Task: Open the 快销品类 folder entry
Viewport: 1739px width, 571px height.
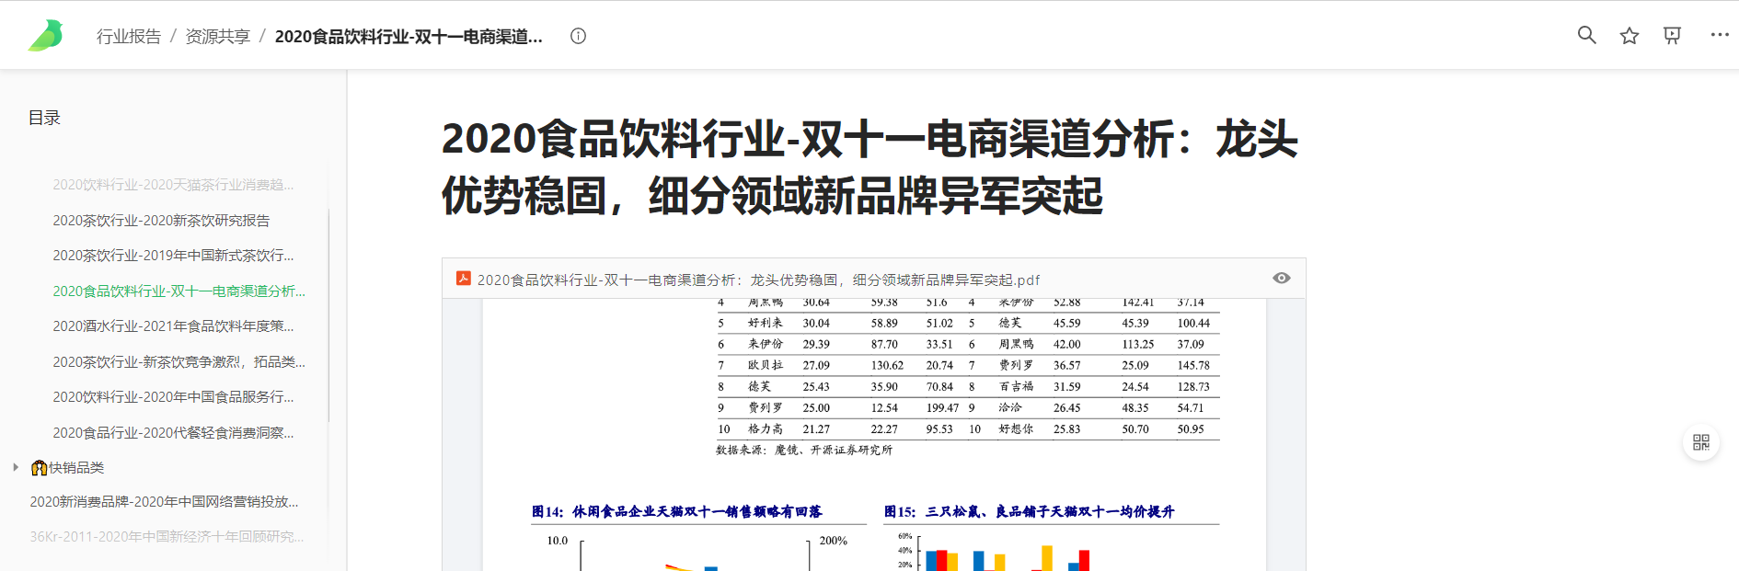Action: [x=68, y=468]
